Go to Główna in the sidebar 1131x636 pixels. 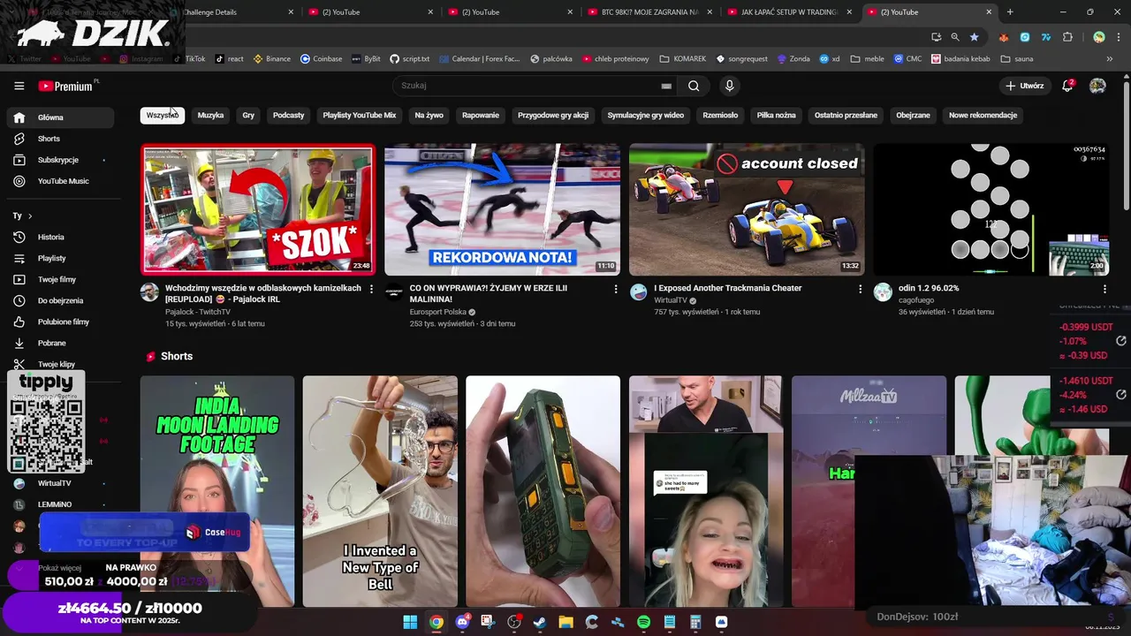click(x=60, y=117)
